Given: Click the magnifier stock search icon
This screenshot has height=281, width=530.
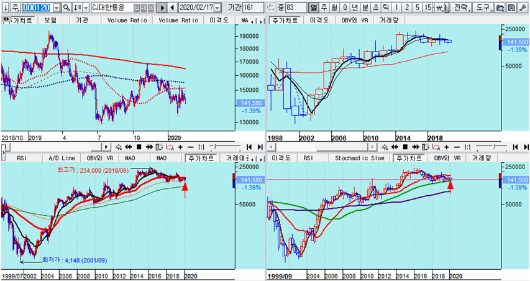Looking at the screenshot, I should (66, 7).
